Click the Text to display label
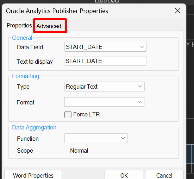The height and width of the screenshot is (179, 194). pyautogui.click(x=35, y=62)
